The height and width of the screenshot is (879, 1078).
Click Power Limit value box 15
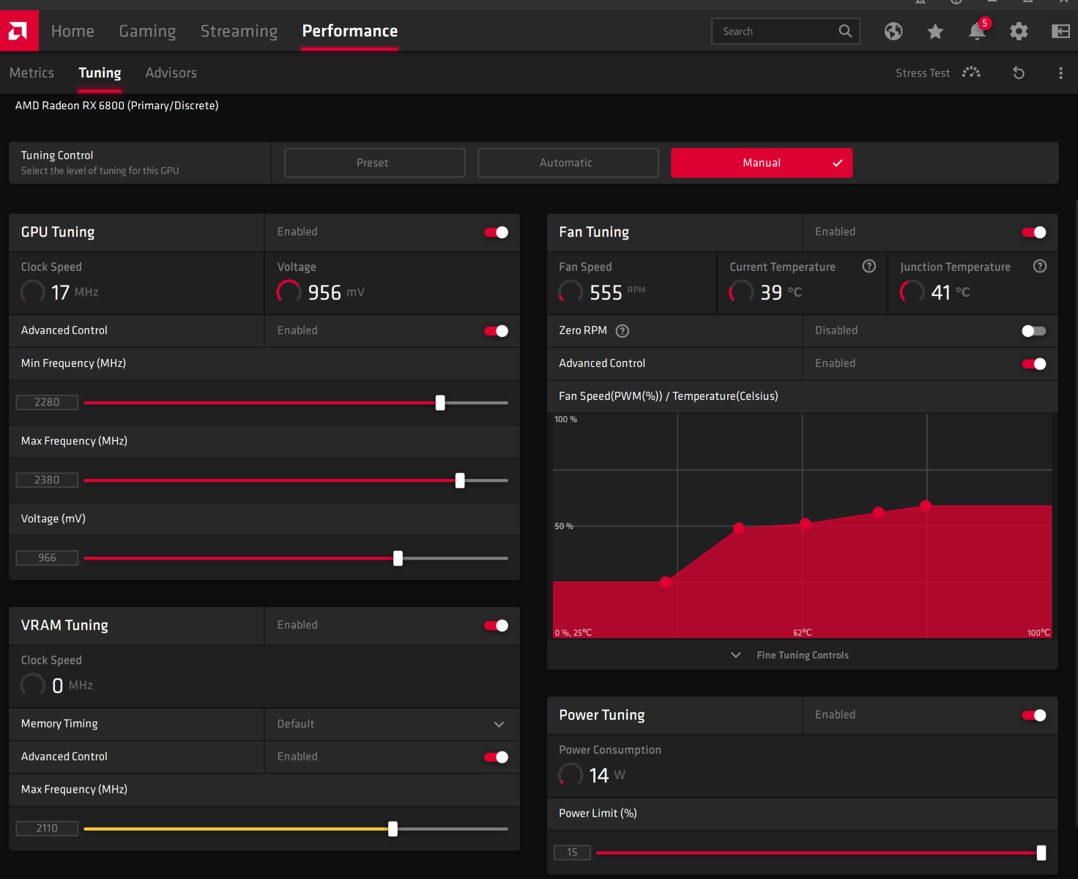pyautogui.click(x=572, y=852)
